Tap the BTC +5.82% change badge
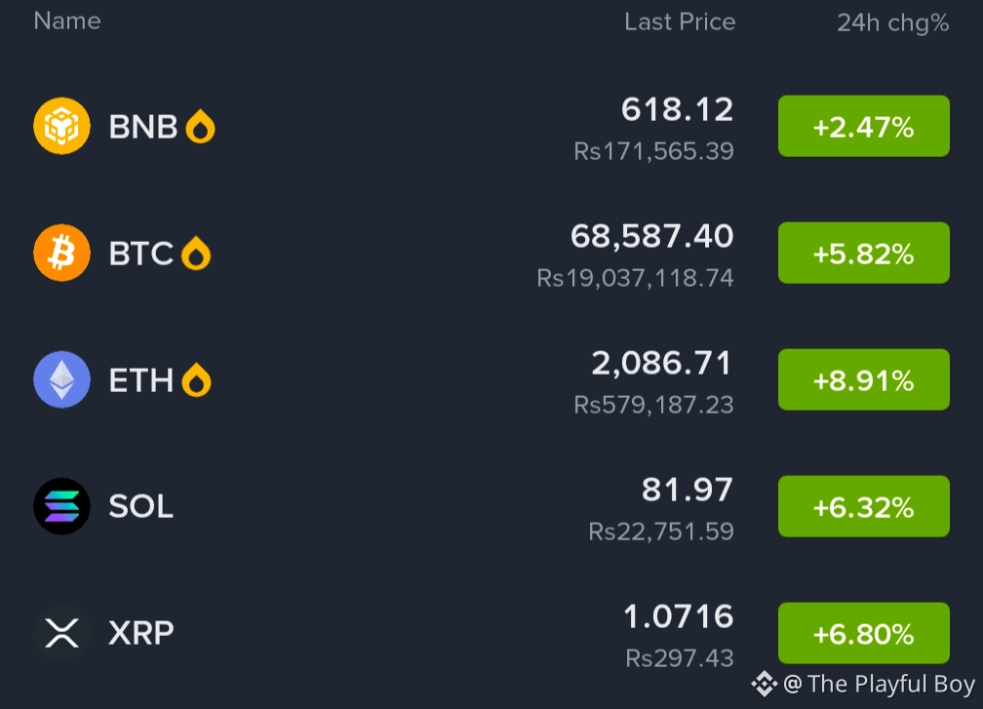Viewport: 983px width, 709px height. (864, 253)
